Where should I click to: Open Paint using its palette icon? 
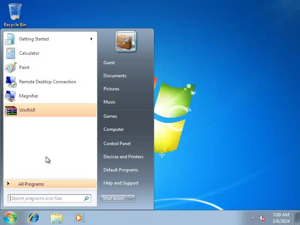[11, 67]
